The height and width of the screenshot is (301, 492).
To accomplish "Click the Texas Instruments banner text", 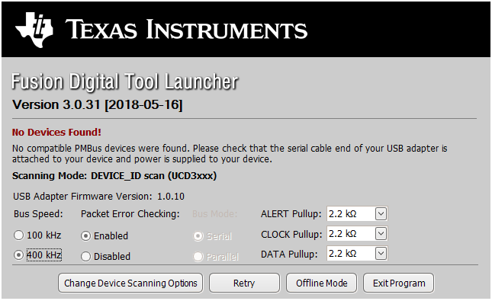I will pyautogui.click(x=186, y=30).
